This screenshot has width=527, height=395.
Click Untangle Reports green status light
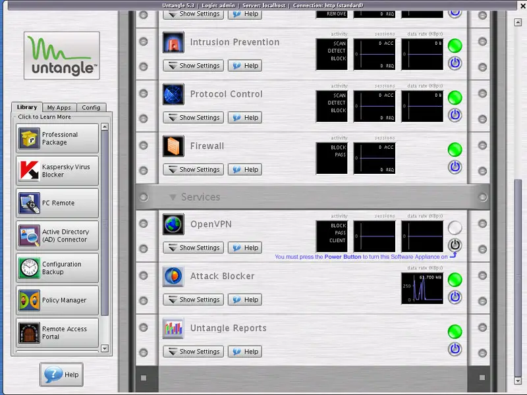(455, 332)
